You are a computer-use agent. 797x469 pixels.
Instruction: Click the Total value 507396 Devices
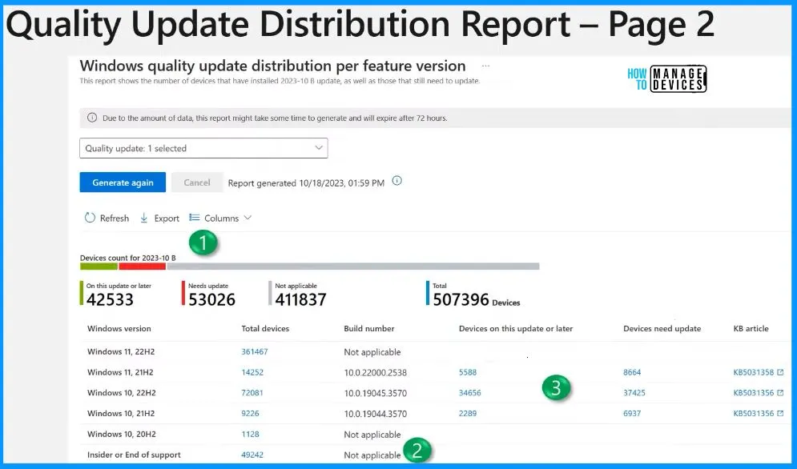[x=477, y=300]
